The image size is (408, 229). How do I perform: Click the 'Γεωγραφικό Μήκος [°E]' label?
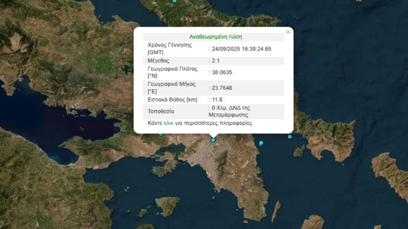point(171,87)
